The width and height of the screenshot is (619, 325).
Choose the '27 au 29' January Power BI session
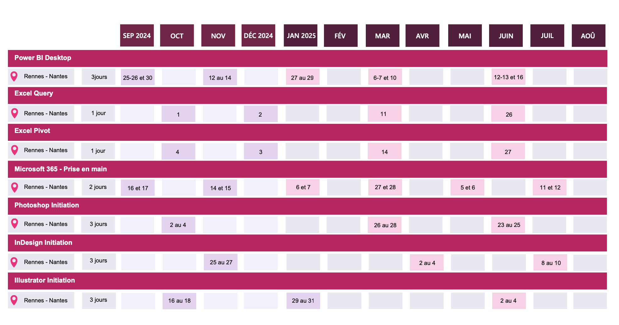point(303,77)
